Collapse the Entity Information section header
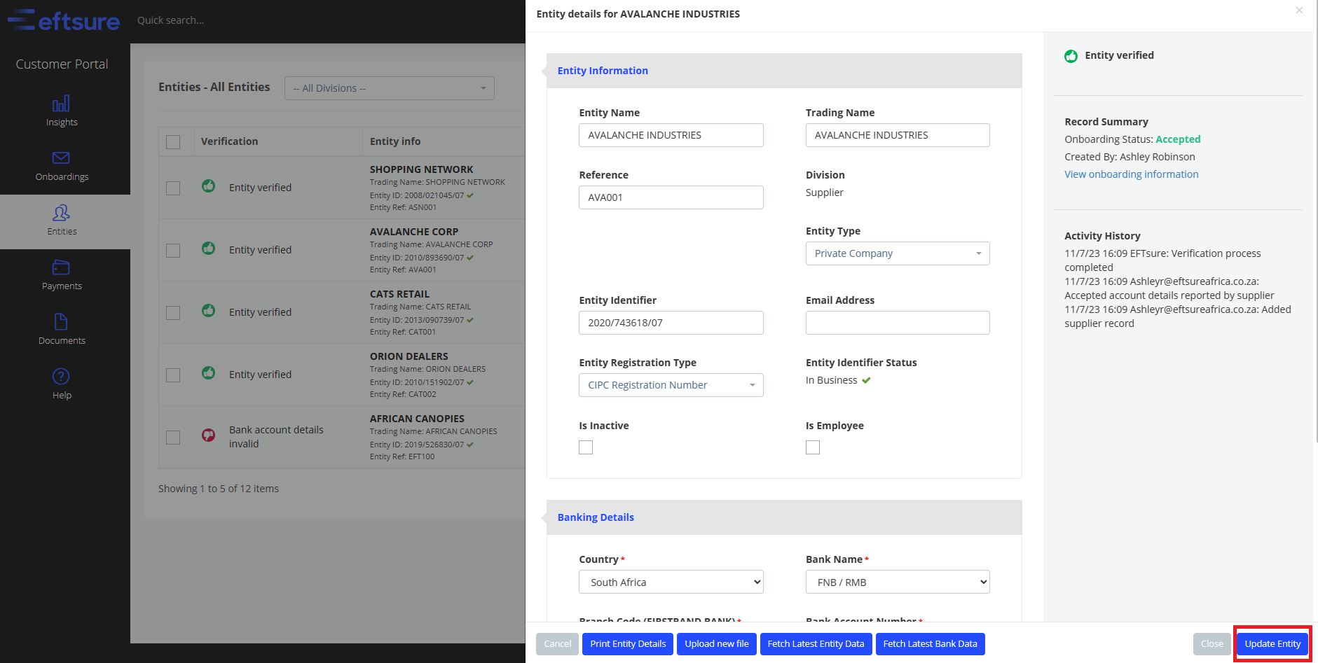The height and width of the screenshot is (663, 1318). pyautogui.click(x=784, y=71)
